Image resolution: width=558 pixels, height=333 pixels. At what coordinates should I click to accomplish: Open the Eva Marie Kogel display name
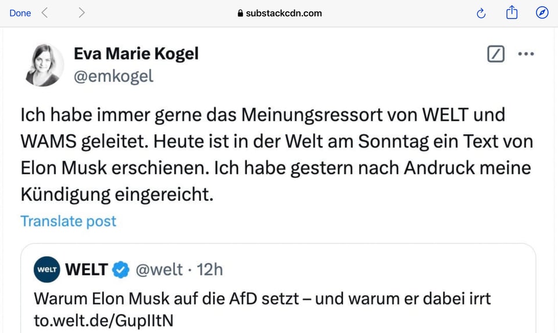point(136,54)
